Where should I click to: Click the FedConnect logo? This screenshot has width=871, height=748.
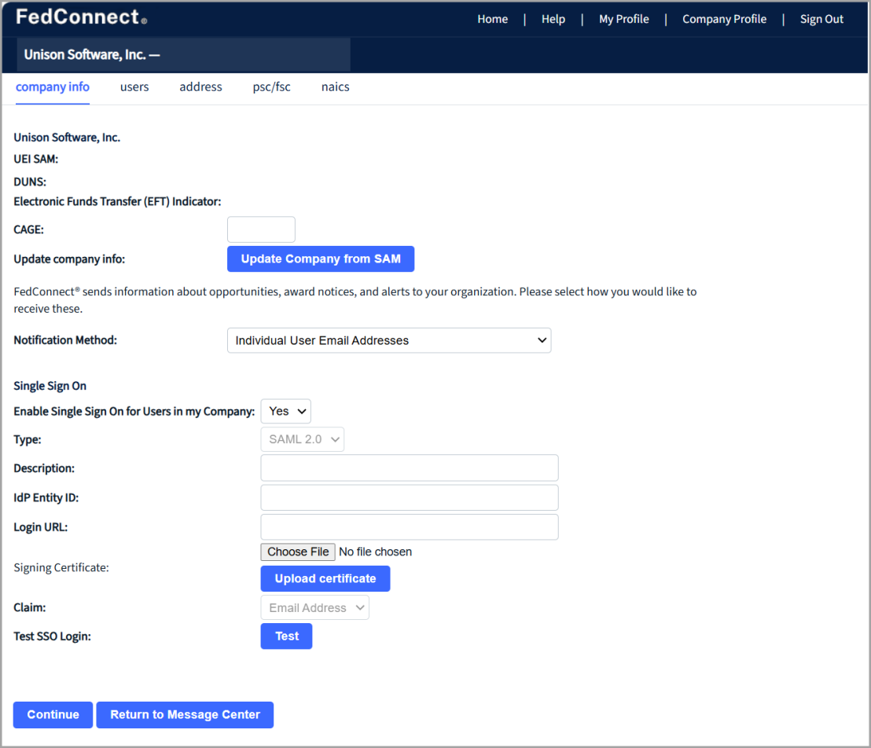click(81, 17)
